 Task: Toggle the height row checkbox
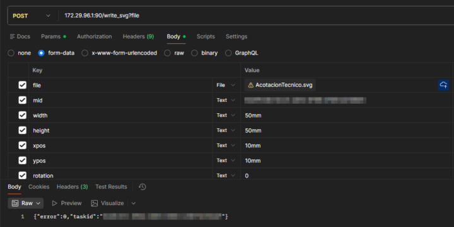pos(22,130)
